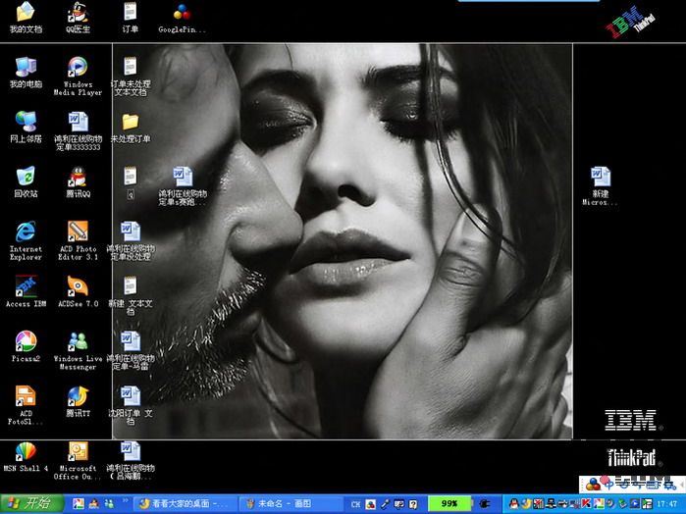686x514 pixels.
Task: Open the Internet Explorer desktop icon
Action: (x=26, y=232)
